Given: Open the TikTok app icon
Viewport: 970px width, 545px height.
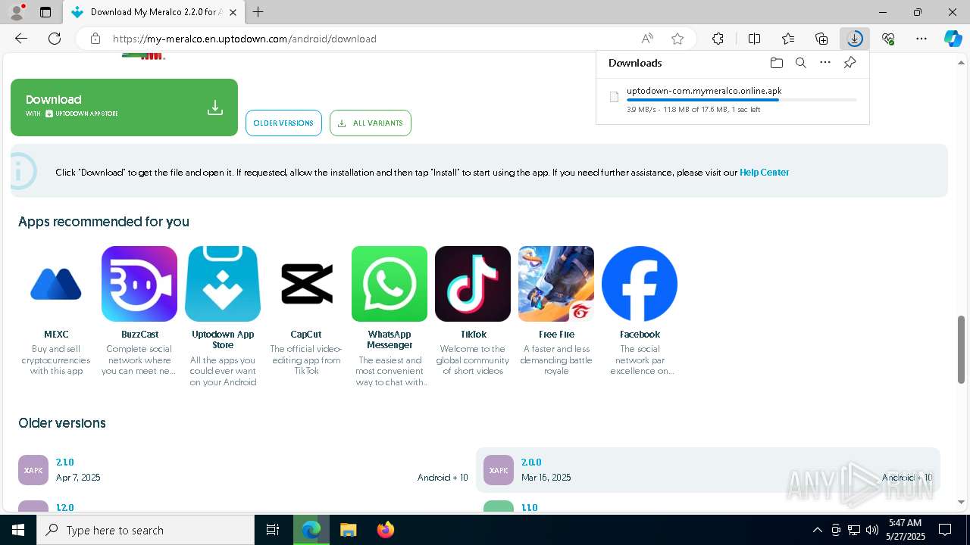Looking at the screenshot, I should (473, 284).
